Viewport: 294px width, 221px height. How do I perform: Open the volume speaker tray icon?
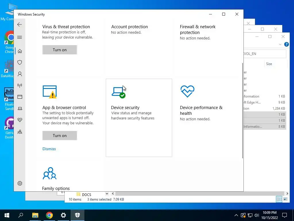coord(257,215)
